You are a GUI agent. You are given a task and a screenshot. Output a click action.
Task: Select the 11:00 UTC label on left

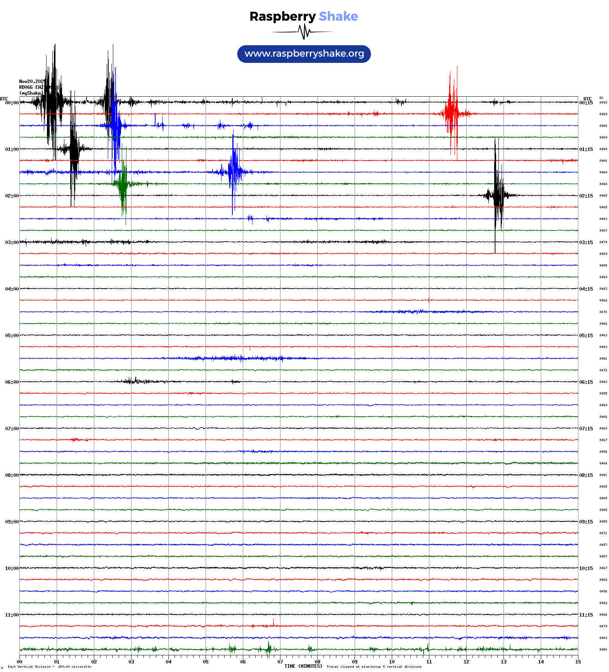(12, 615)
